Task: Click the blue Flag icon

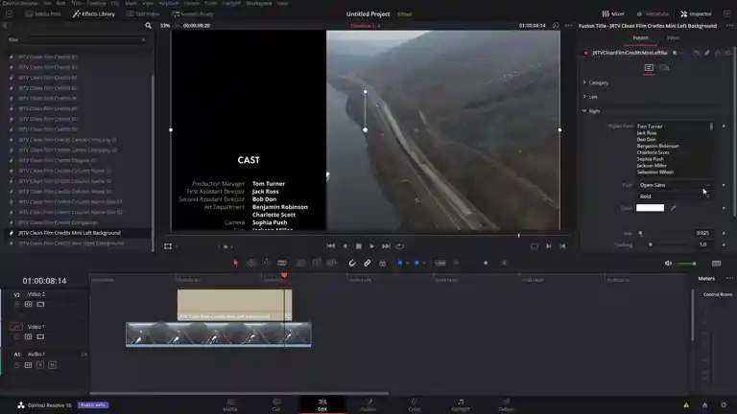Action: pyautogui.click(x=399, y=263)
